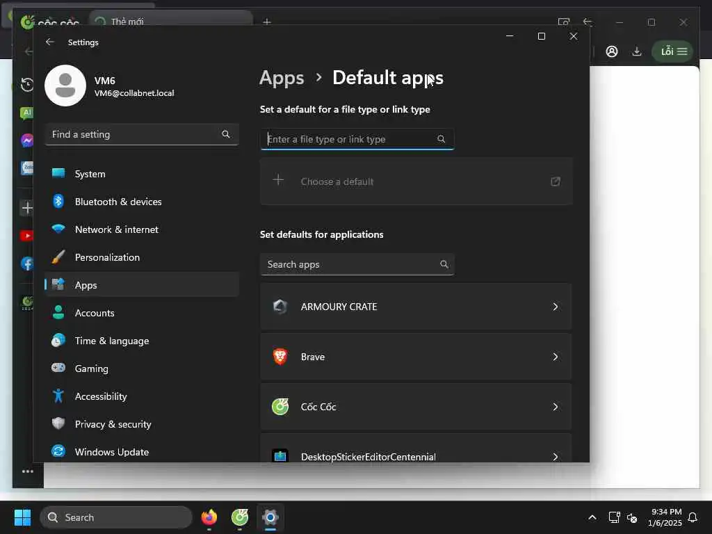Open downloads icon in Cốc Cốc browser toolbar
Viewport: 712px width, 534px height.
[637, 51]
